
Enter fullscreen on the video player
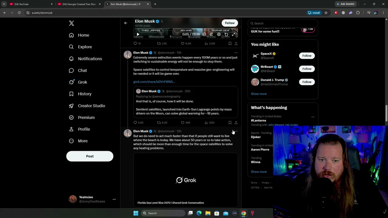233,34
